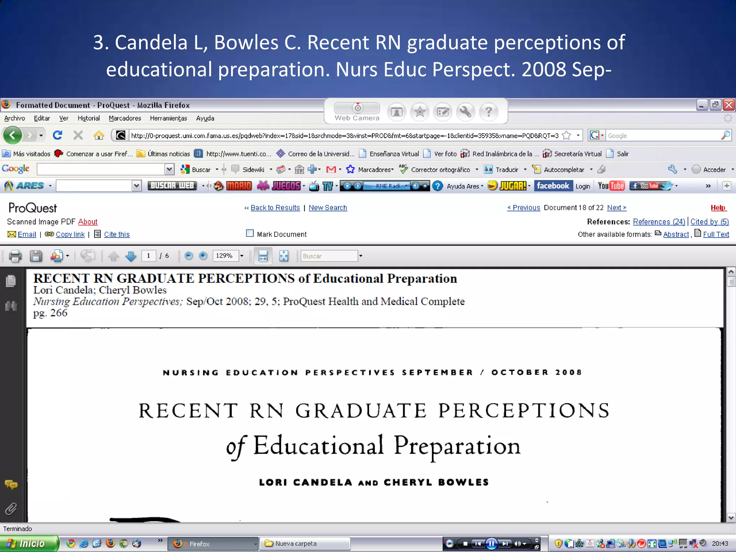Viewport: 736px width, 552px height.
Task: Bookmark page with the star icon in address bar
Action: coord(567,135)
